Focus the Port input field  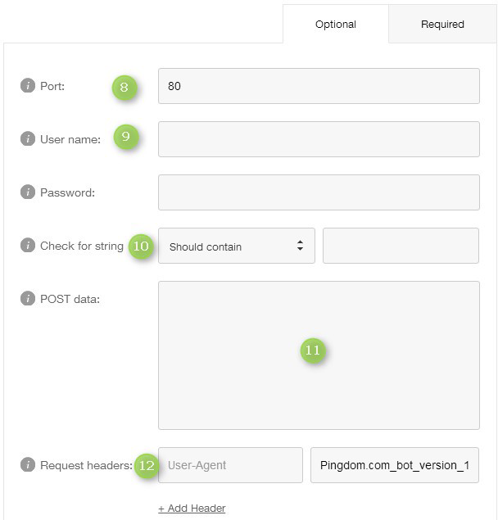[x=319, y=86]
